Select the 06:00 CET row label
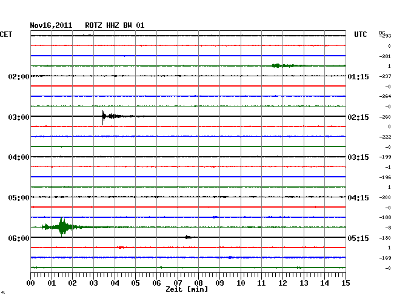The height and width of the screenshot is (299, 394). click(19, 238)
